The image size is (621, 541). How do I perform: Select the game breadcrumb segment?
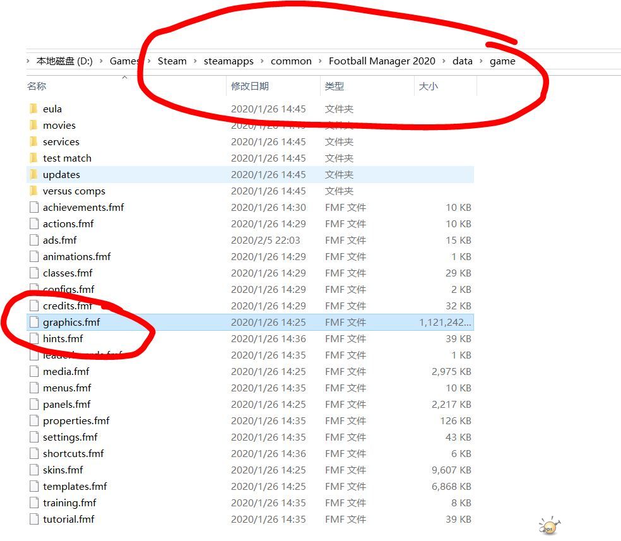click(502, 61)
